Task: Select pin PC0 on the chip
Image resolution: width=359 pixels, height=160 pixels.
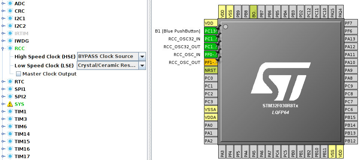Action: (x=211, y=78)
